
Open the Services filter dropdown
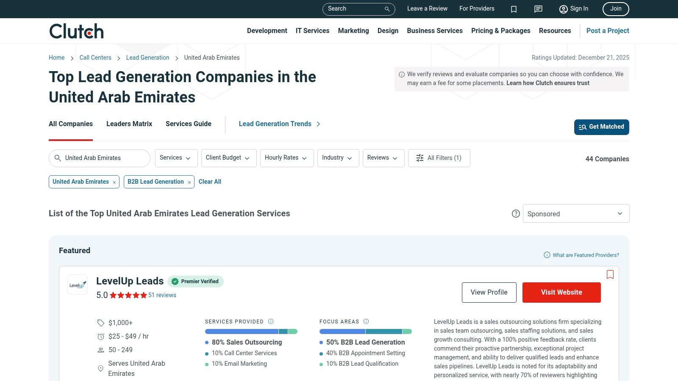click(176, 158)
